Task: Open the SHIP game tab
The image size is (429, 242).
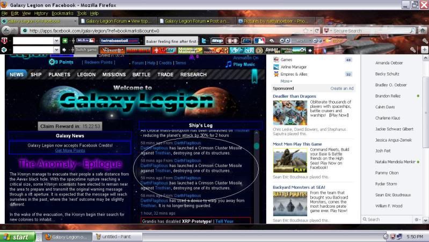Action: click(36, 75)
